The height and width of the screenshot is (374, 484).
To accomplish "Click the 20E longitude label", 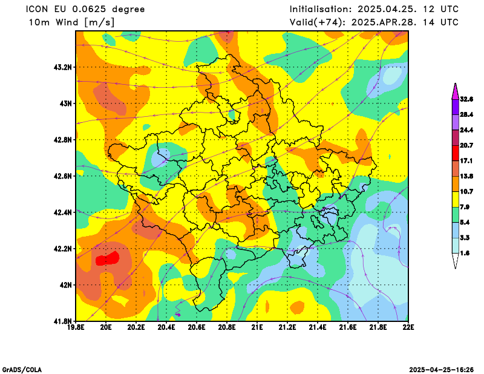I will (x=106, y=327).
